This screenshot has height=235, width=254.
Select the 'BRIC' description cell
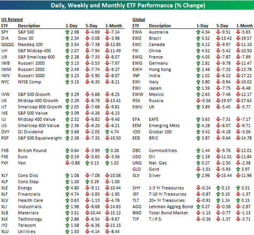(x=153, y=138)
